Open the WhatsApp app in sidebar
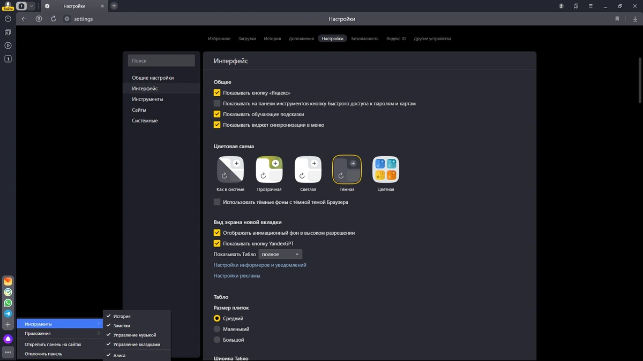Image resolution: width=643 pixels, height=361 pixels. (x=8, y=303)
